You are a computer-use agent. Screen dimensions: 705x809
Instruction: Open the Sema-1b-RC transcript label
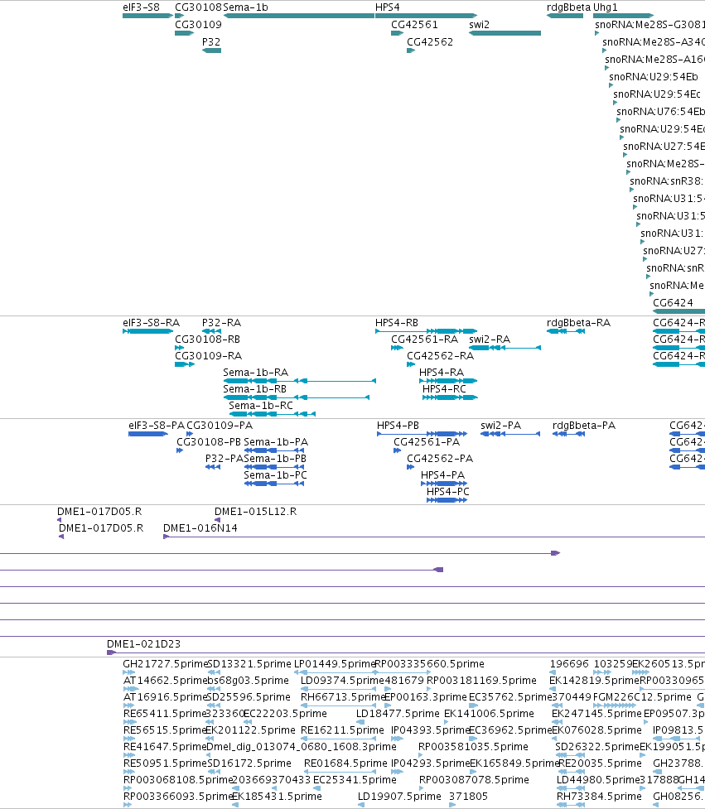261,406
